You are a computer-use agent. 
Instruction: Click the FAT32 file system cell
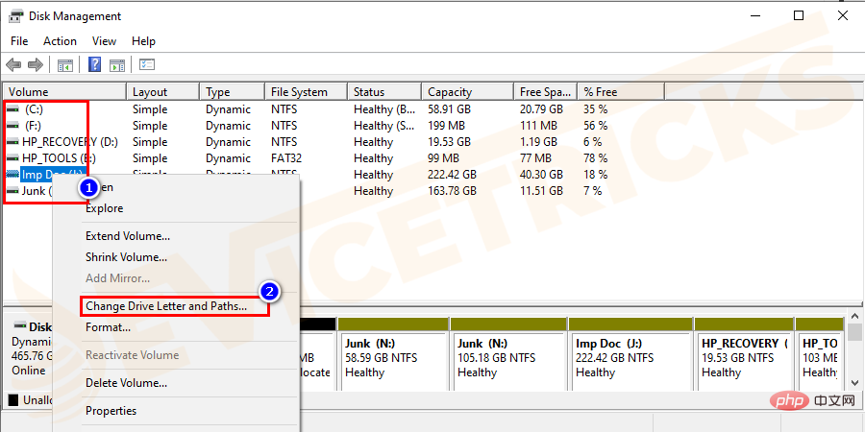[x=286, y=158]
